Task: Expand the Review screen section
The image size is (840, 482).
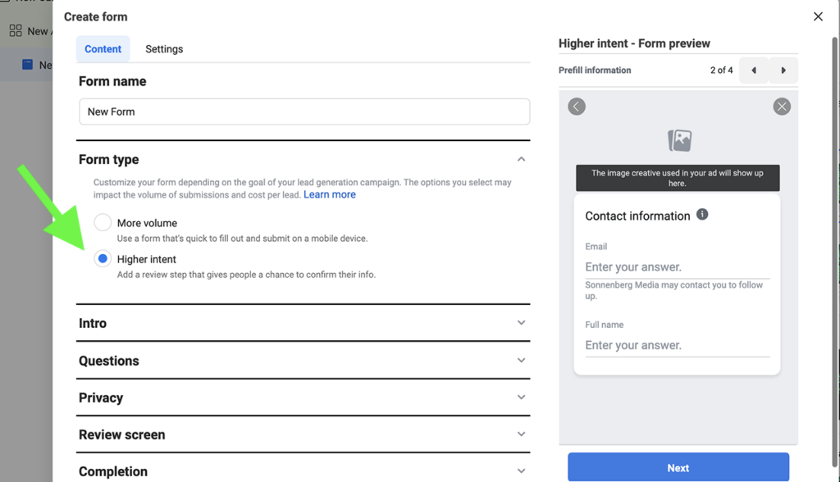Action: pos(522,435)
